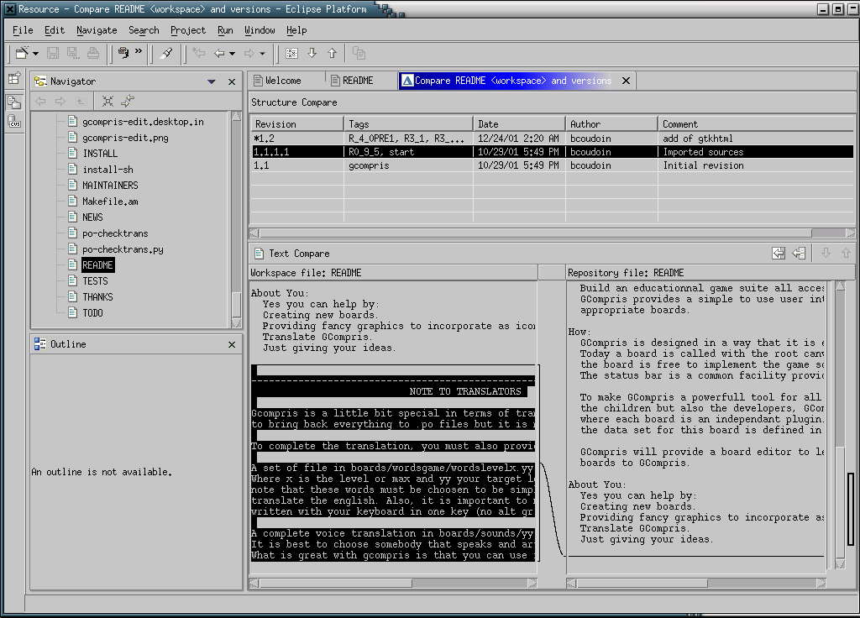860x618 pixels.
Task: Open the Window menu
Action: pyautogui.click(x=260, y=30)
